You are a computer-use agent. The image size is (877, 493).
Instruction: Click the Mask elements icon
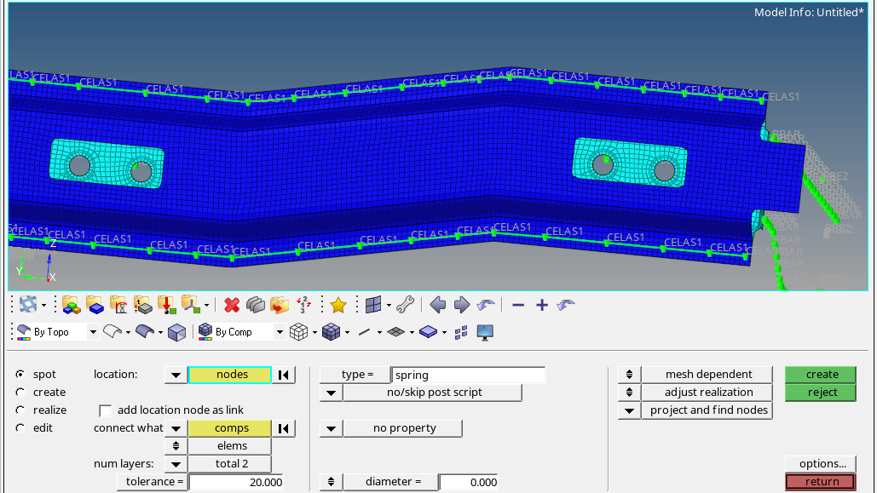(253, 304)
